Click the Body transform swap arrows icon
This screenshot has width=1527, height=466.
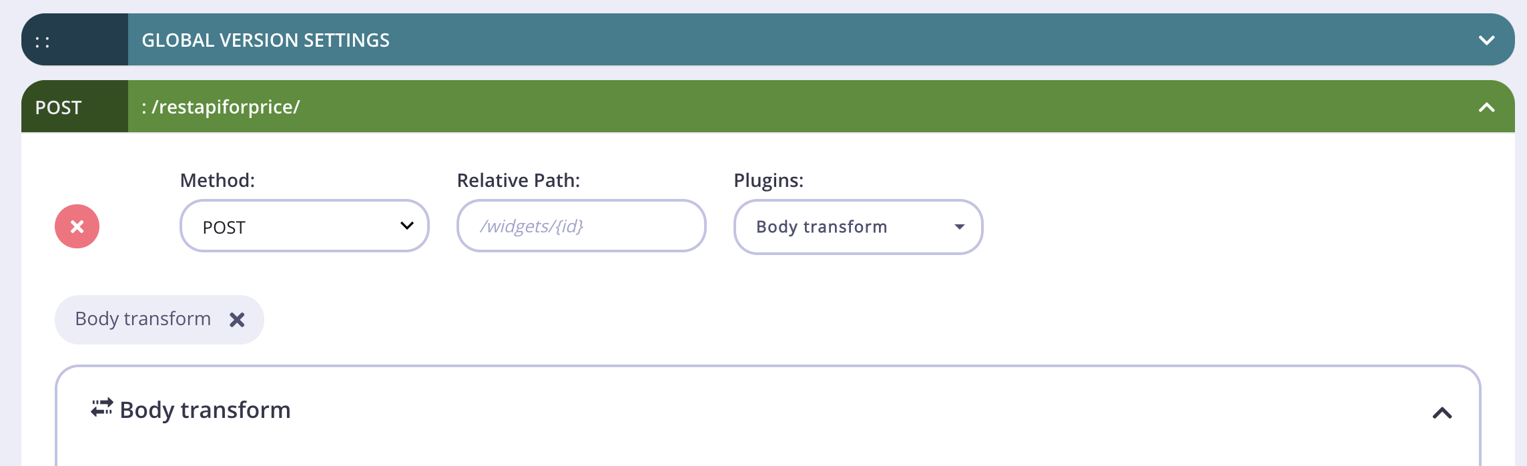pos(102,408)
